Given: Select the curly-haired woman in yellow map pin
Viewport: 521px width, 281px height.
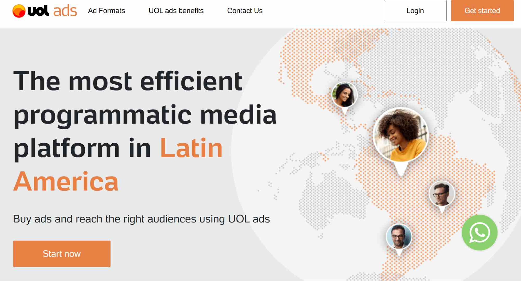Looking at the screenshot, I should 401,135.
